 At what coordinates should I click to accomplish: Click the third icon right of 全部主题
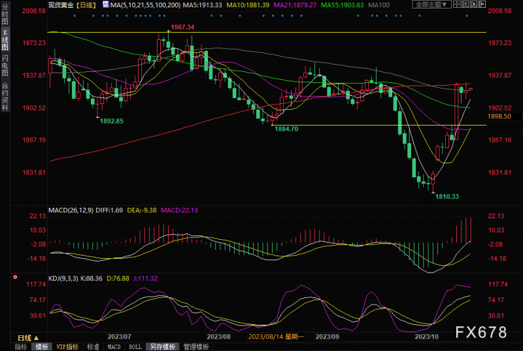[472, 5]
